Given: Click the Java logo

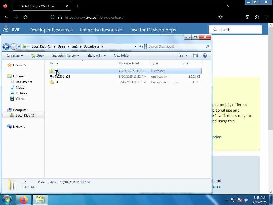Looking at the screenshot, I should tap(11, 29).
